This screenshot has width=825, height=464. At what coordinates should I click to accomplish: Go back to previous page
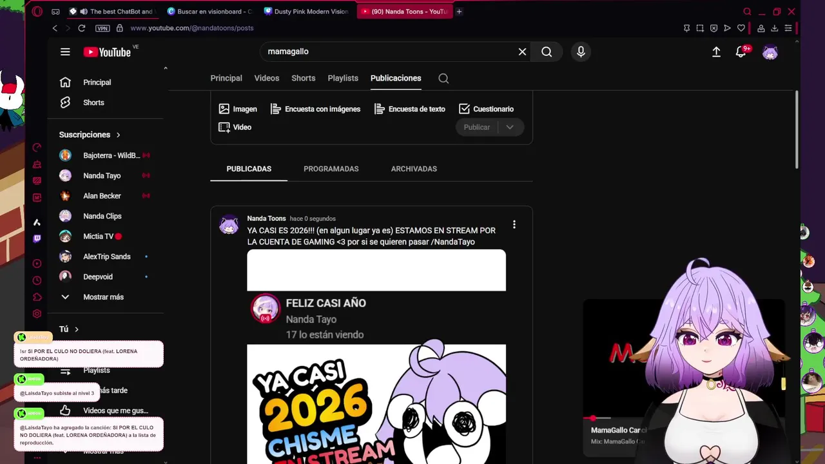pyautogui.click(x=55, y=28)
